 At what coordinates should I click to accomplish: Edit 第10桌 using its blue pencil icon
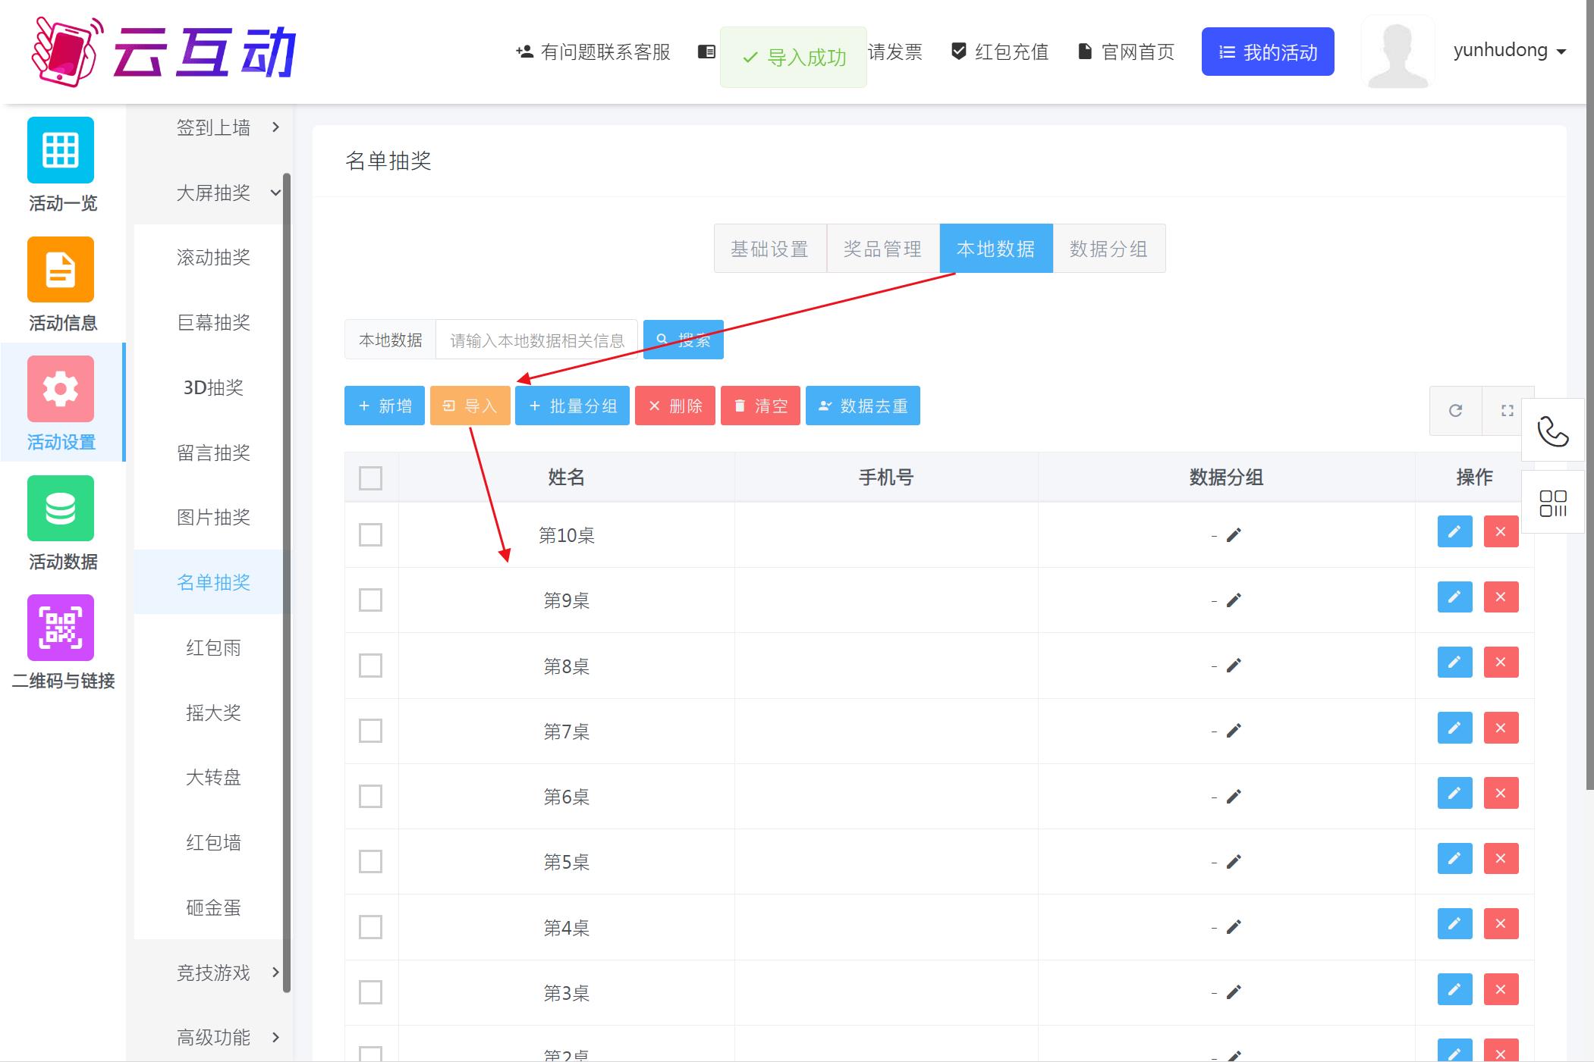pyautogui.click(x=1454, y=531)
